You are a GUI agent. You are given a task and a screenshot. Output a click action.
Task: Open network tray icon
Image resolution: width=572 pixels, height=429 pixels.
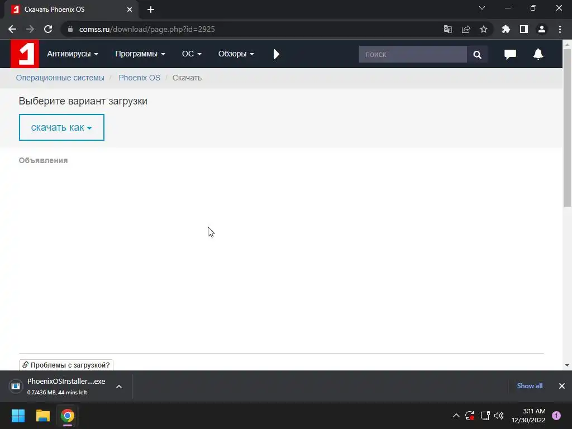click(485, 416)
